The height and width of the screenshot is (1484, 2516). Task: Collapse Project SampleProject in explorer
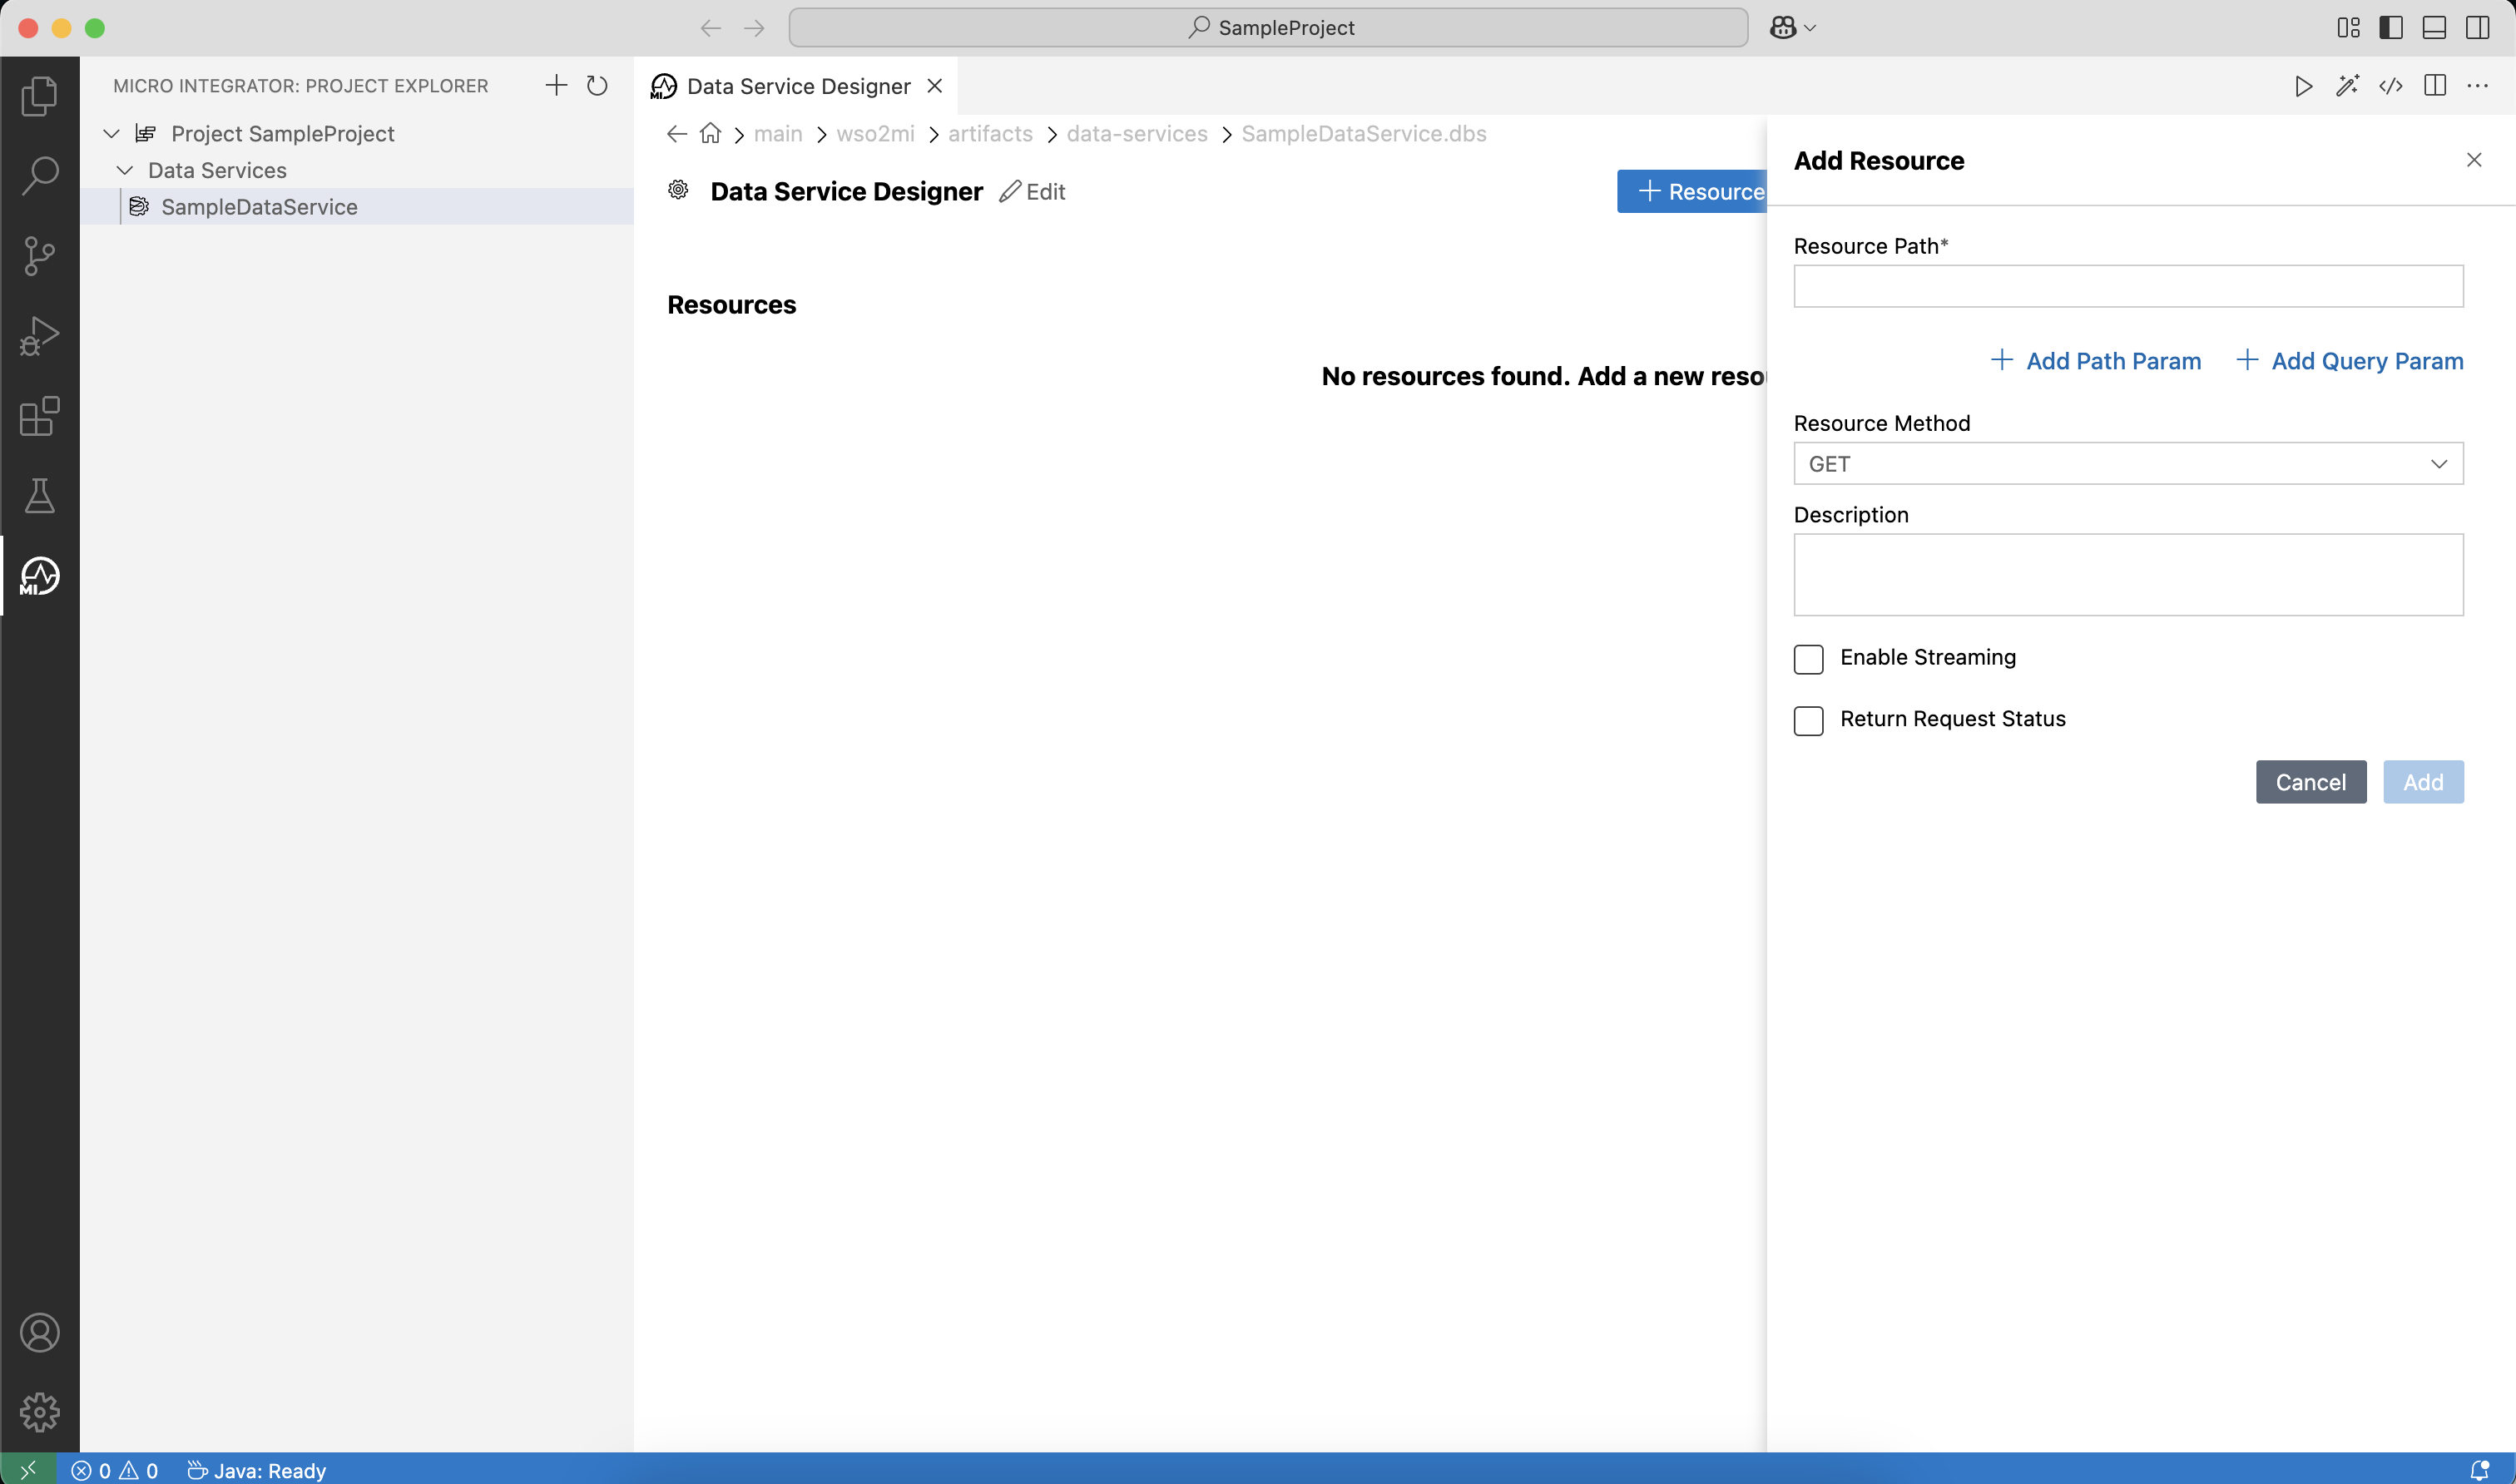click(110, 132)
